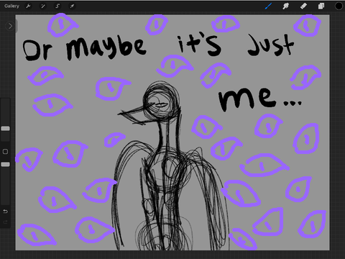345x259 pixels.
Task: Open the Gallery view
Action: click(x=11, y=6)
